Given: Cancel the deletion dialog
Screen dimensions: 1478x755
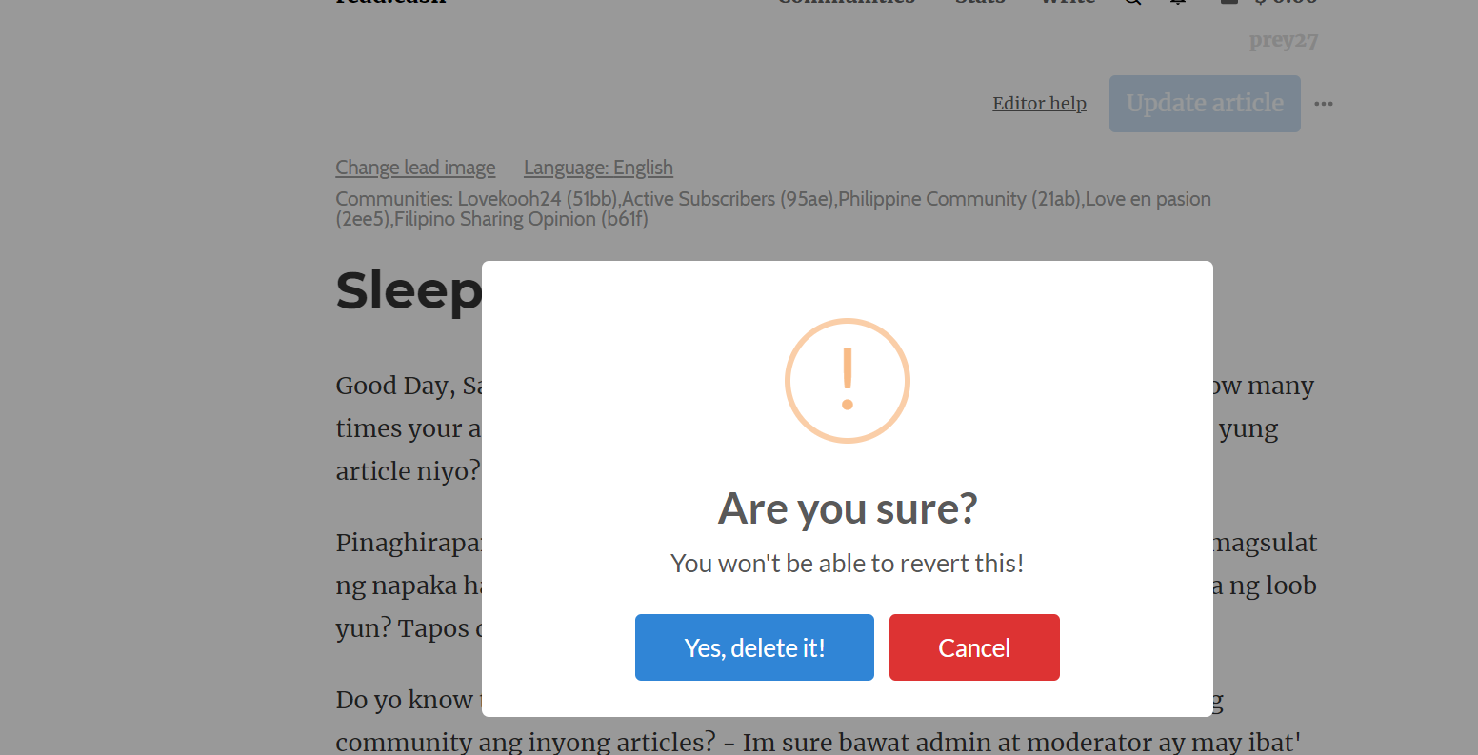Looking at the screenshot, I should [974, 647].
